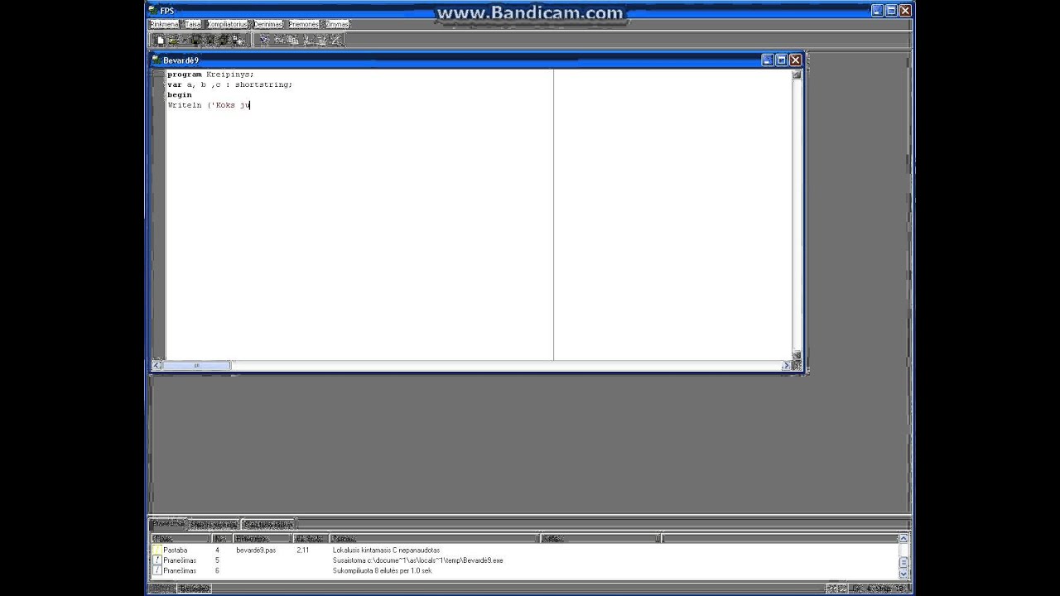Click messages panel scrollbar up arrow
Image resolution: width=1060 pixels, height=596 pixels.
(x=903, y=538)
